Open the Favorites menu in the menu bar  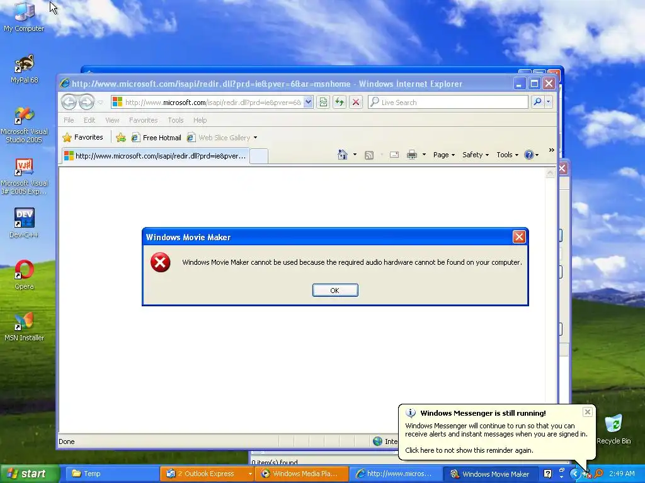(x=143, y=120)
